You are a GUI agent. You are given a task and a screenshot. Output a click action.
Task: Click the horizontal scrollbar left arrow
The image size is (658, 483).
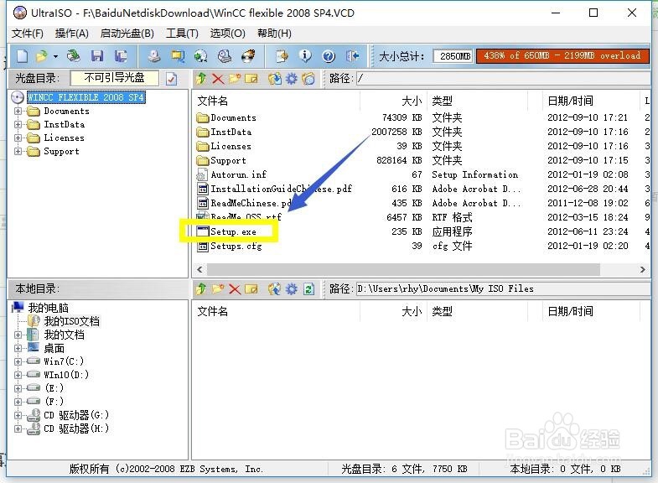pos(199,269)
